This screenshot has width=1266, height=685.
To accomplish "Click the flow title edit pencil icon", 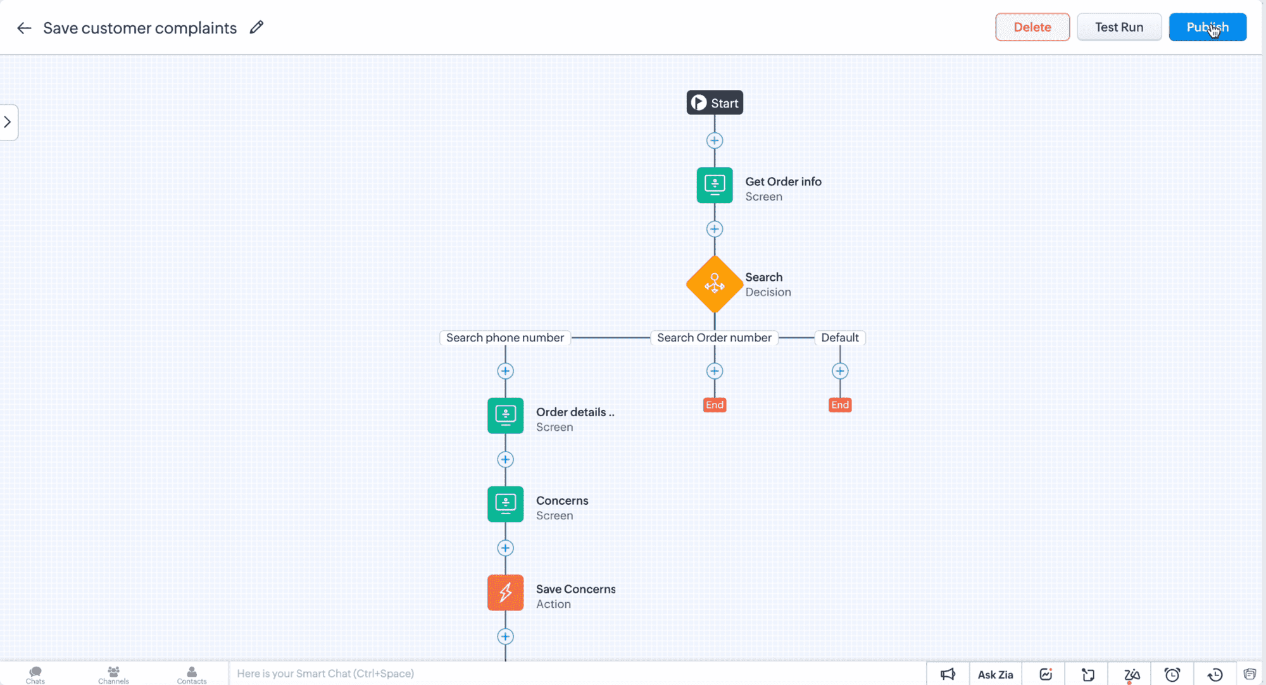I will tap(258, 27).
